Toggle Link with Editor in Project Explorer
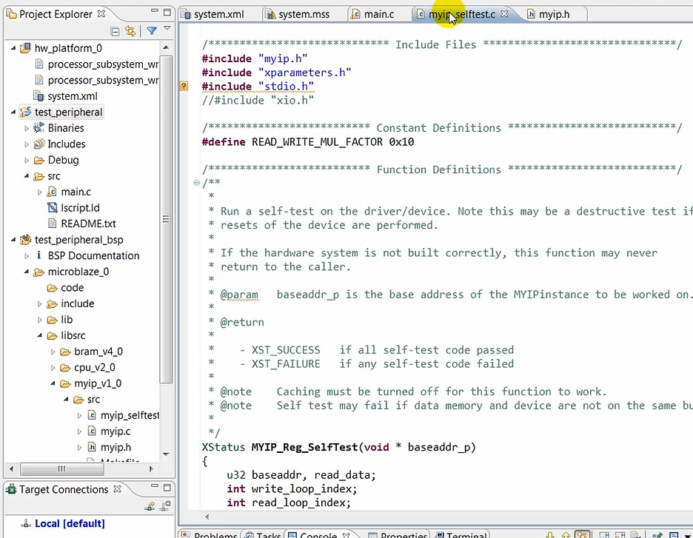 coord(130,31)
